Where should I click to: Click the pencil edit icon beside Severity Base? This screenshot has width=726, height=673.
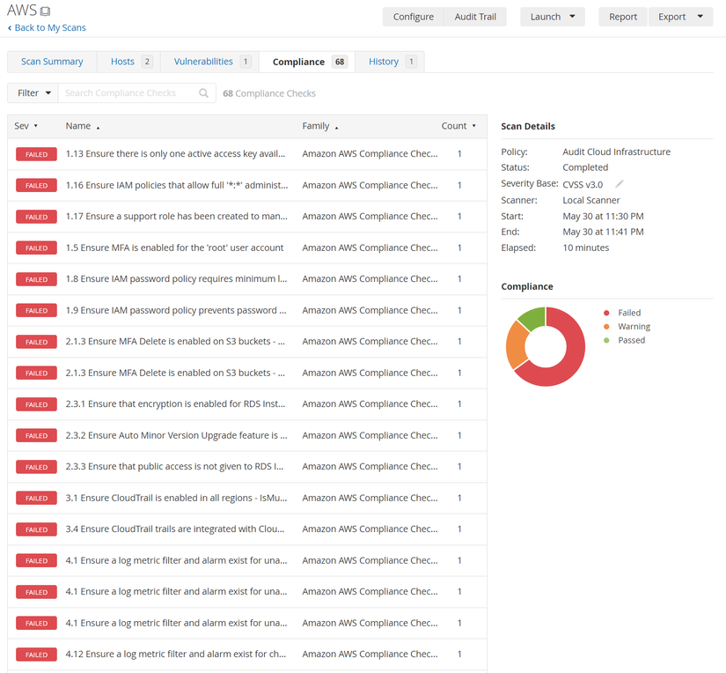(x=619, y=184)
